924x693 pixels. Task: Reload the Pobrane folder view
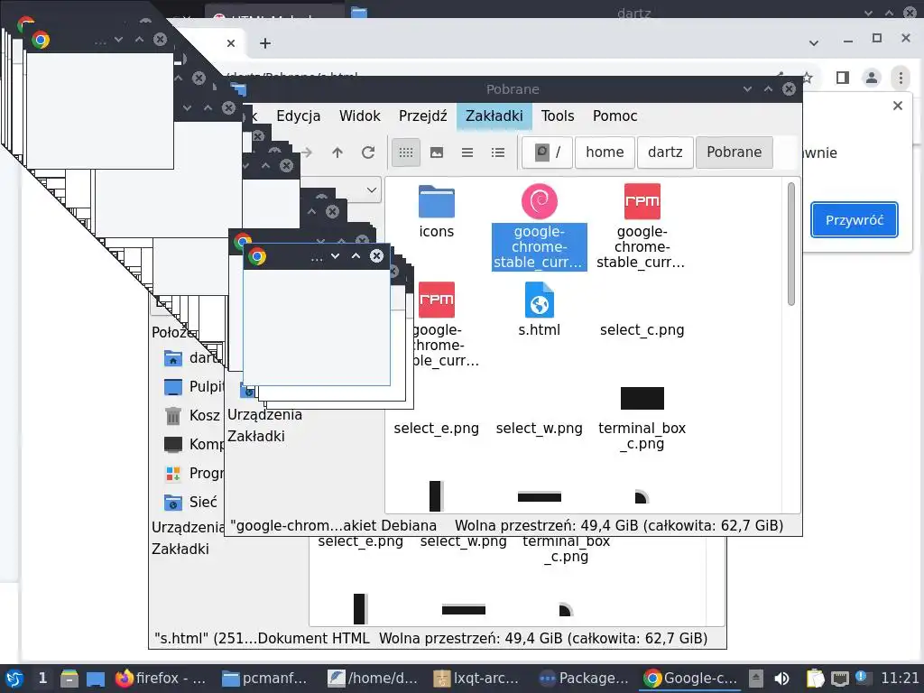[368, 152]
